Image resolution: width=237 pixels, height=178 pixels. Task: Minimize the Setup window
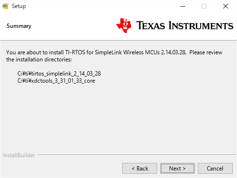[183, 6]
